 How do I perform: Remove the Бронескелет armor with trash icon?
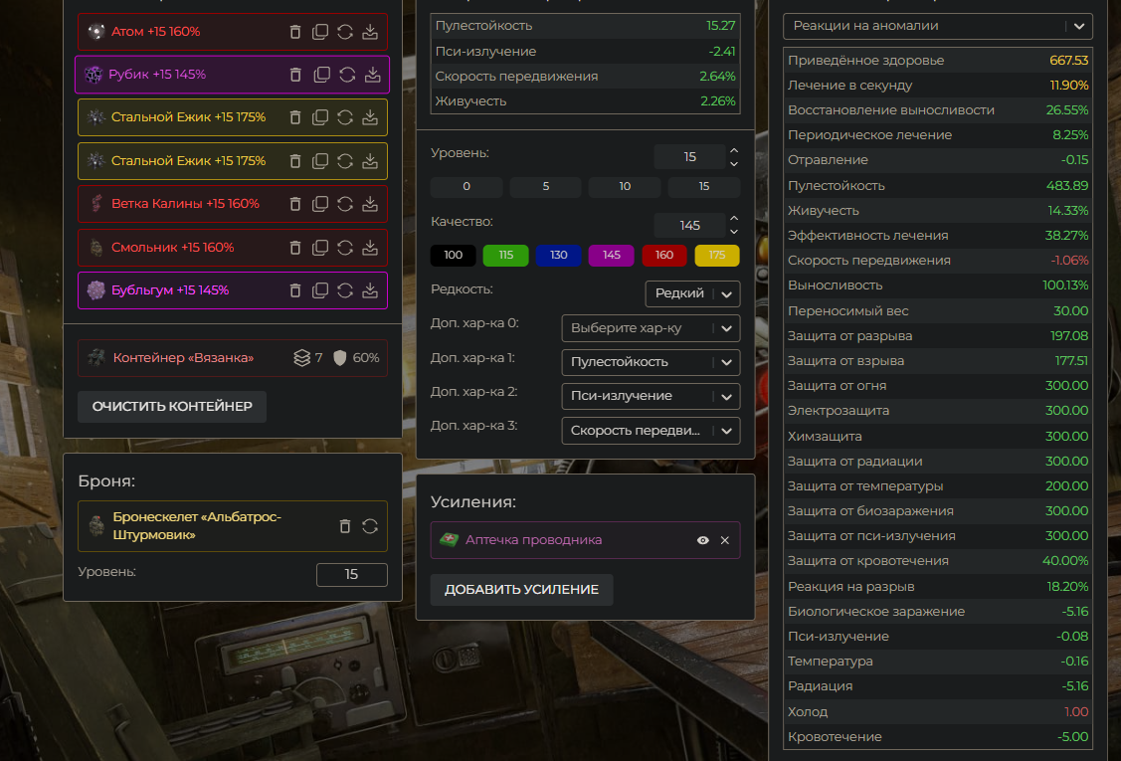click(x=345, y=526)
